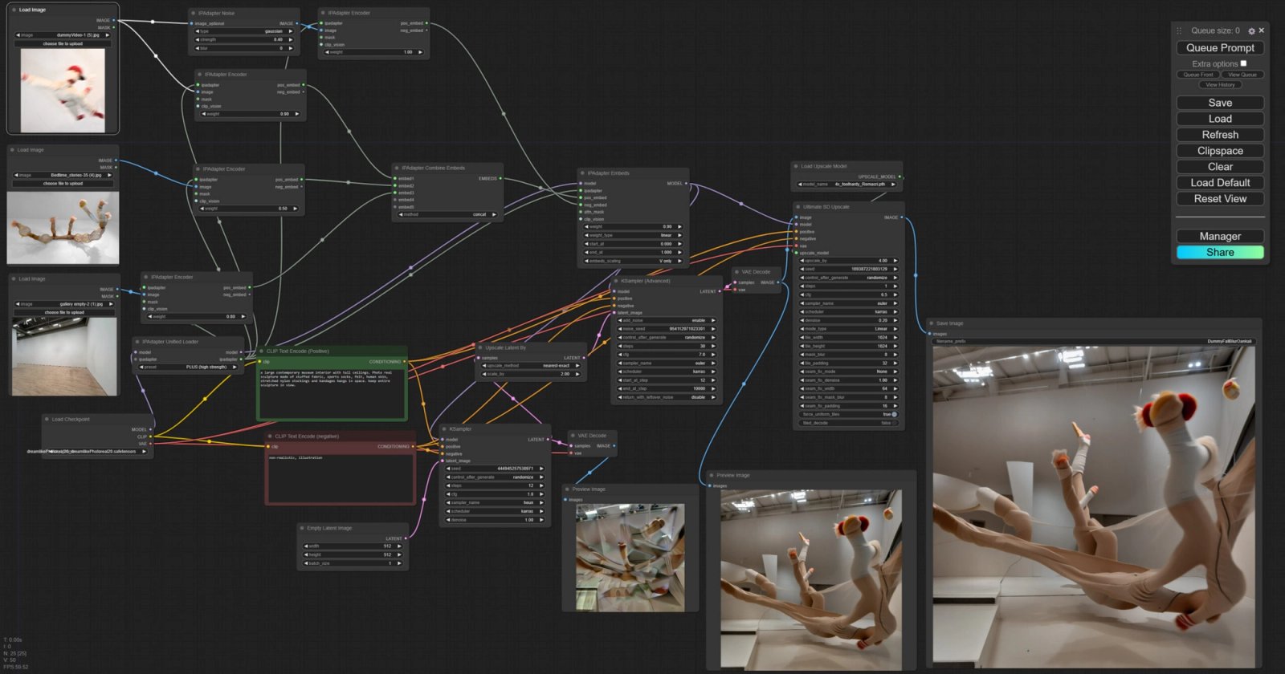Collapse the Upscale Latent By node dot
The width and height of the screenshot is (1285, 674).
tap(480, 347)
